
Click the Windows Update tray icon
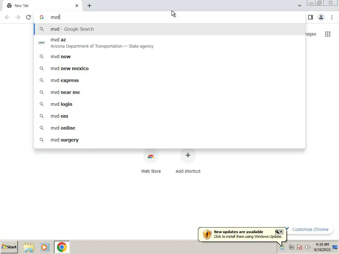282,247
